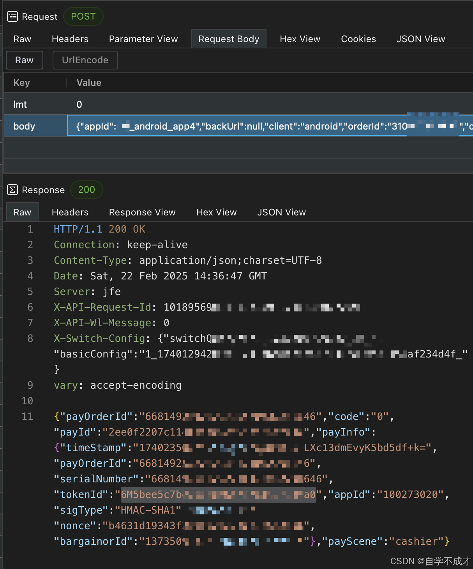Open Request Hex View tab
The height and width of the screenshot is (569, 473).
pos(300,39)
